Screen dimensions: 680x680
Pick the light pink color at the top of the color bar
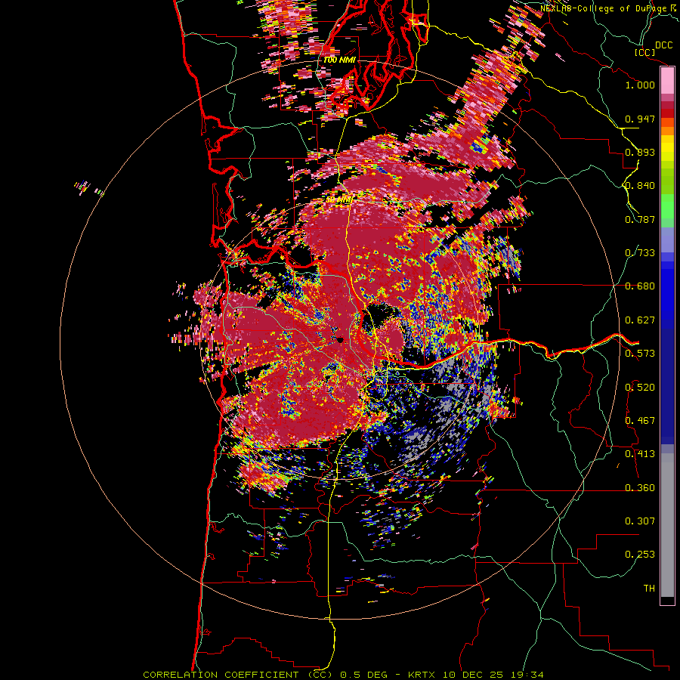[x=667, y=81]
